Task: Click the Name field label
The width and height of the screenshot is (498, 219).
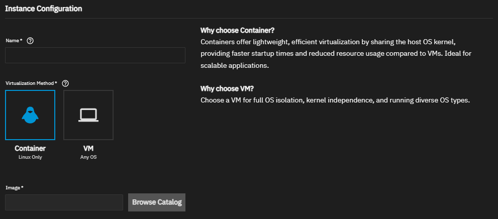Action: click(x=13, y=41)
